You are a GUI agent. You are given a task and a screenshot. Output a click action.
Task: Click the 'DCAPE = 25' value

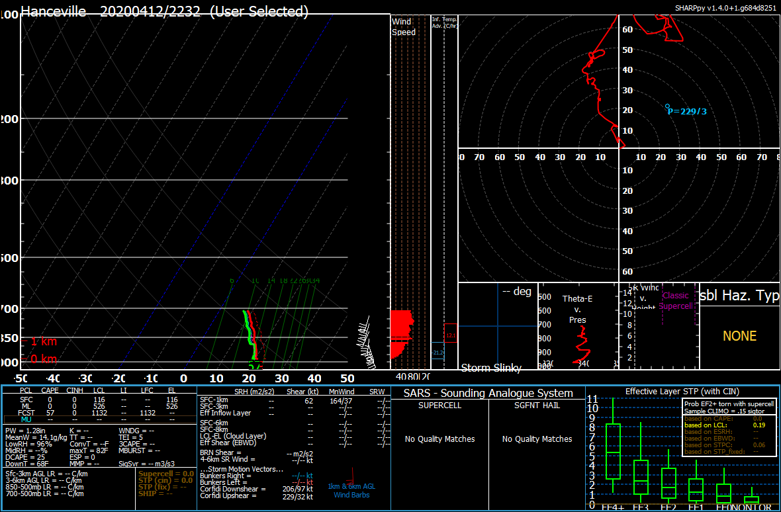(x=25, y=457)
